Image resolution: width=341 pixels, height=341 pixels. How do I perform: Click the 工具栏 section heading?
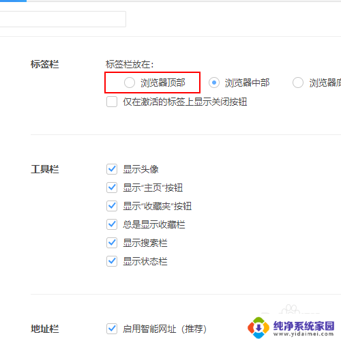point(45,169)
